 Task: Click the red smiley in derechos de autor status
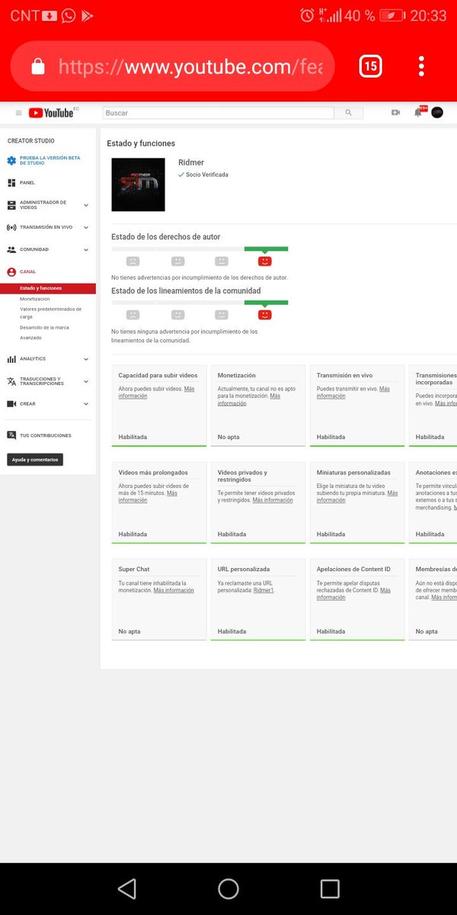tap(265, 261)
